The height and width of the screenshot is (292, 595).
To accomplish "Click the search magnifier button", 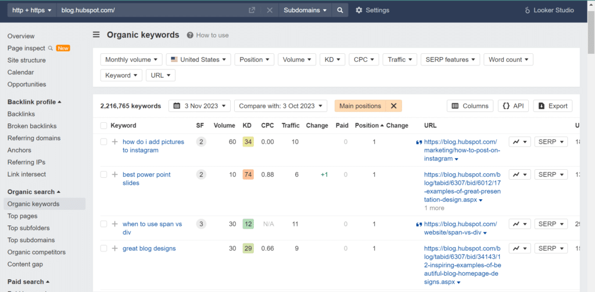I will tap(340, 10).
